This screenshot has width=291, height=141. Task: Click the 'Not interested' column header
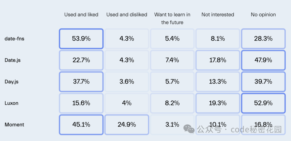tap(218, 15)
